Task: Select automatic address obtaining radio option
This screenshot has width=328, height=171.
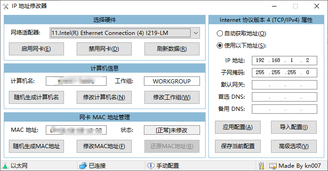Action: coord(220,34)
